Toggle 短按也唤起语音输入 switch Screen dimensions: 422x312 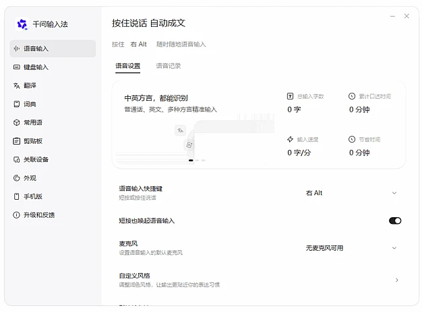(x=395, y=221)
